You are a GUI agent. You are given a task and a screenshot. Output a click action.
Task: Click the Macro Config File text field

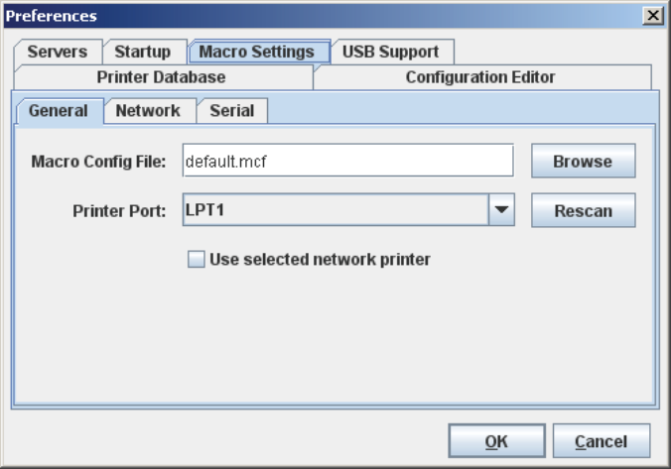(347, 161)
